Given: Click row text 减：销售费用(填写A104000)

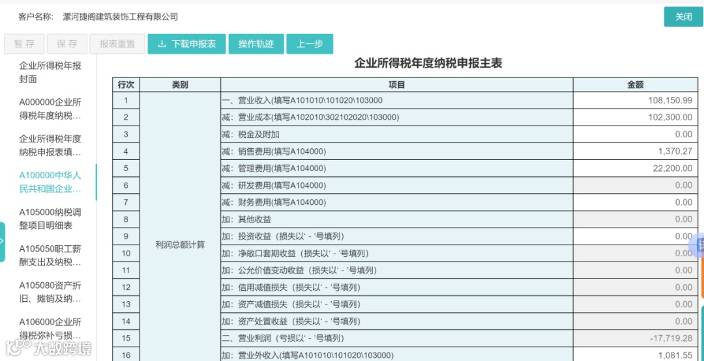Looking at the screenshot, I should (x=274, y=152).
